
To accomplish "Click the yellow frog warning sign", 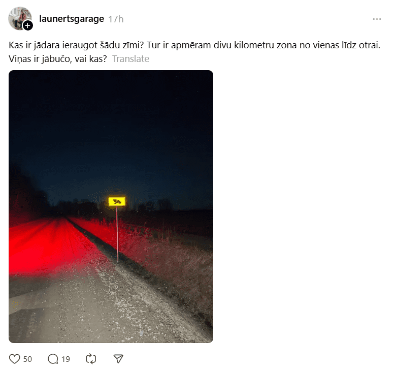I will pyautogui.click(x=117, y=202).
